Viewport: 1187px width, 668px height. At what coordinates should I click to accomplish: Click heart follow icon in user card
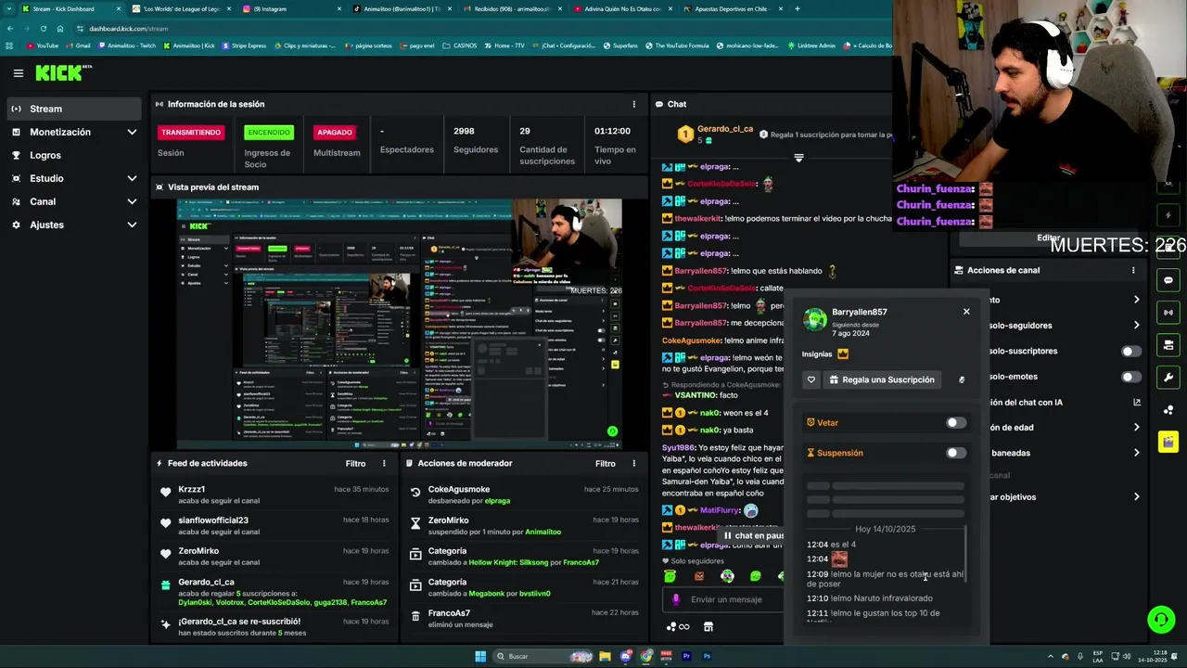click(x=811, y=379)
